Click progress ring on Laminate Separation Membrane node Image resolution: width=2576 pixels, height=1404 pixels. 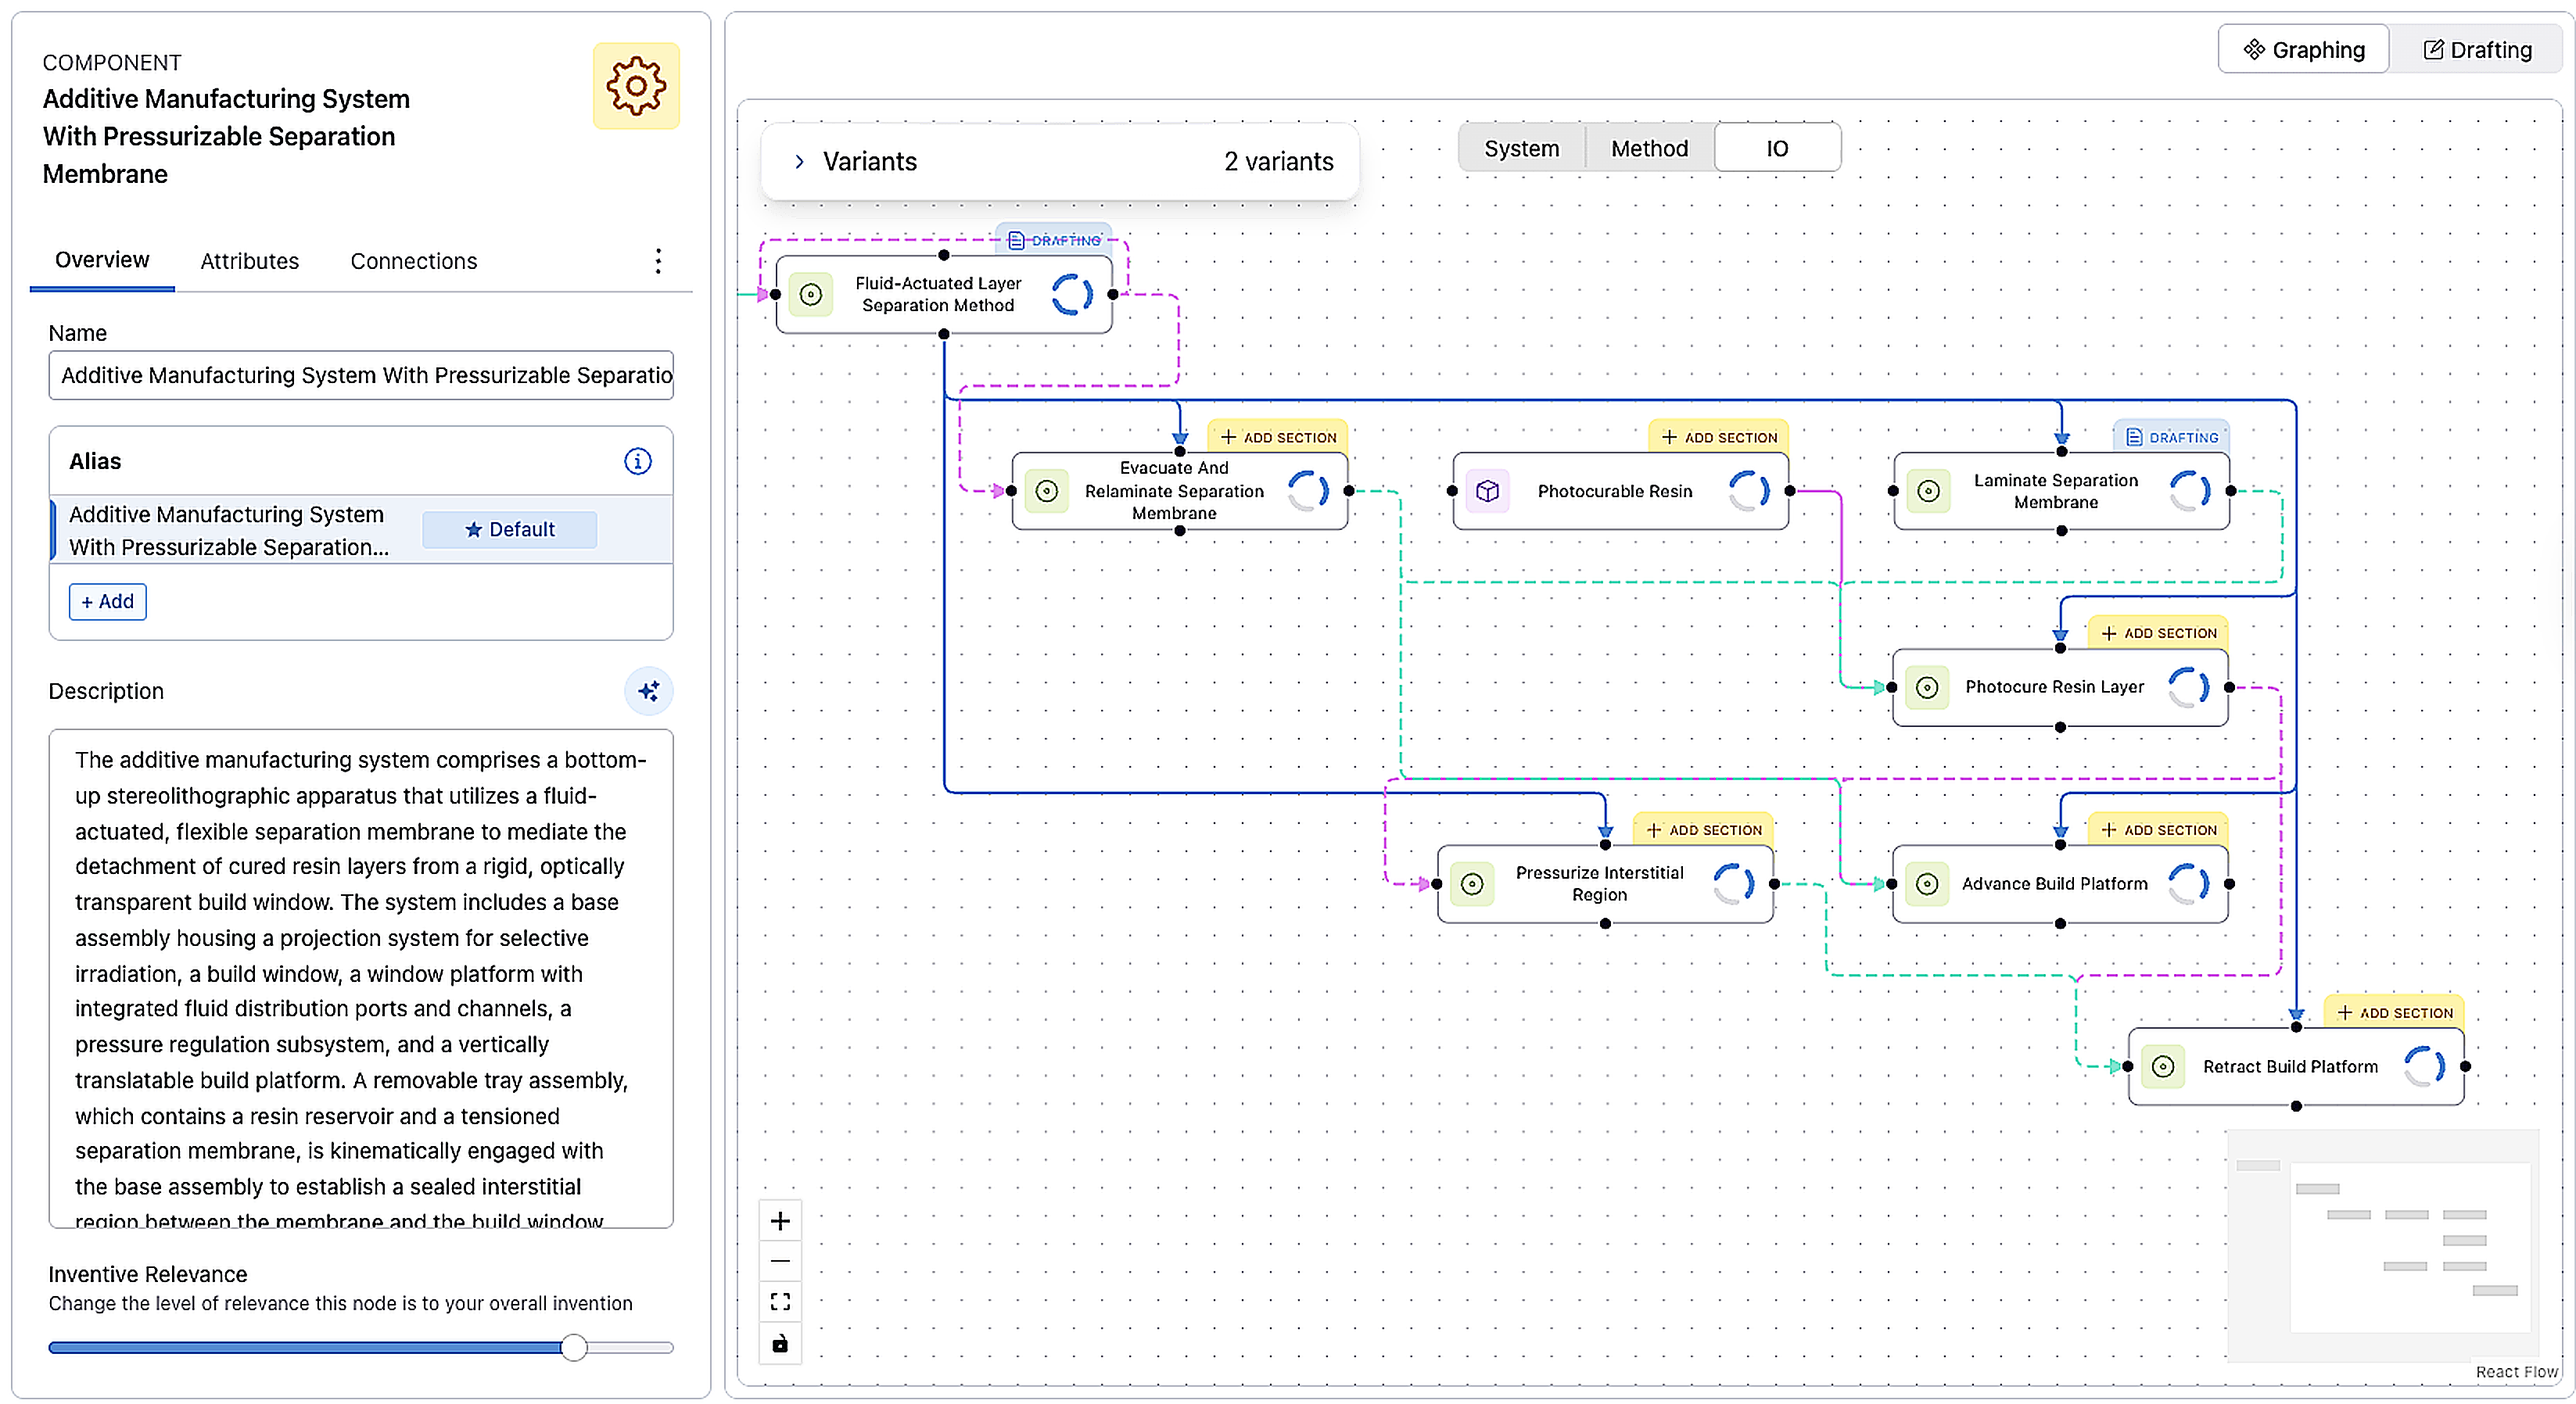[2190, 491]
